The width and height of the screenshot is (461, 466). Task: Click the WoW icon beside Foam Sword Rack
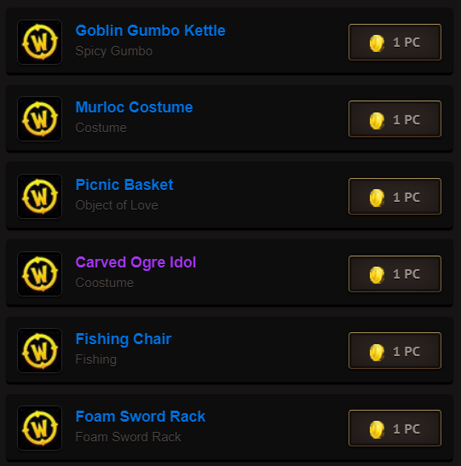click(39, 429)
